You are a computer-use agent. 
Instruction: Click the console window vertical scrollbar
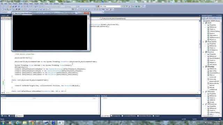[x=88, y=33]
